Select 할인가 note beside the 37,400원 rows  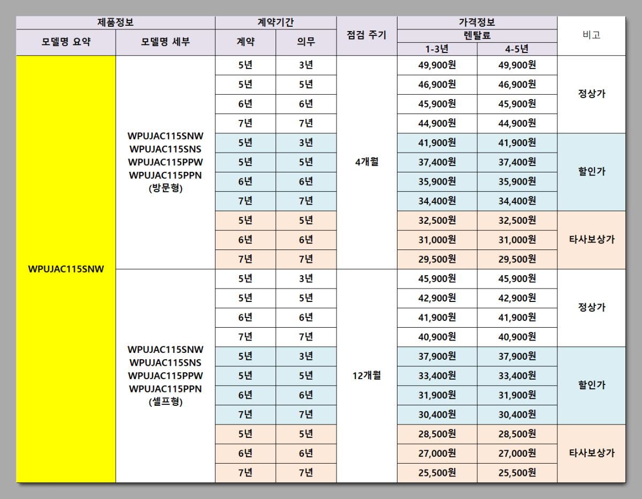point(591,172)
